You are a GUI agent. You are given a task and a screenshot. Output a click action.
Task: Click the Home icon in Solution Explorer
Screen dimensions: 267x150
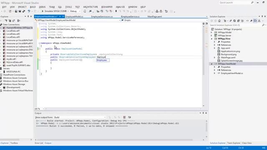219,21
